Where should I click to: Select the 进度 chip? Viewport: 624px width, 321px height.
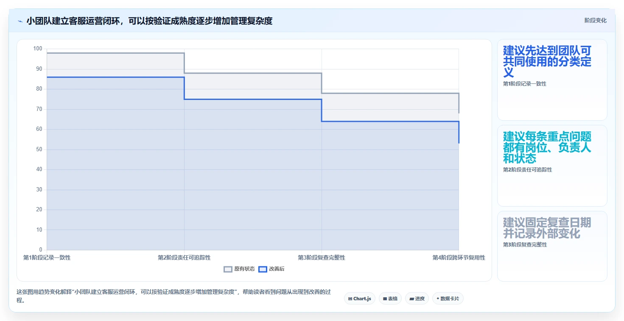(x=417, y=299)
